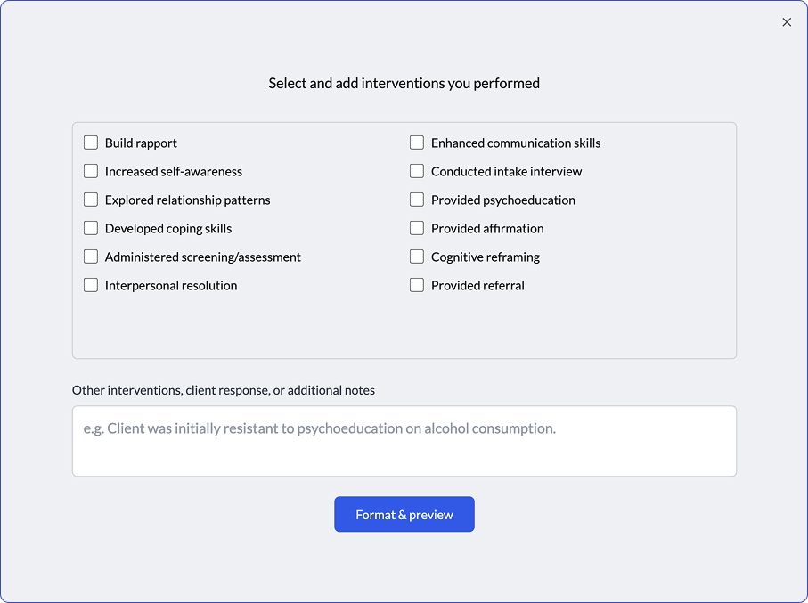Toggle Interpersonal resolution checkbox
The image size is (808, 603).
click(91, 285)
